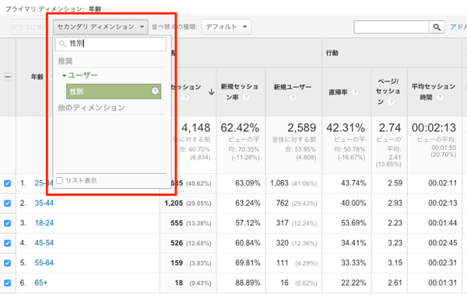Open the 55-64 age link
The width and height of the screenshot is (467, 295).
[44, 263]
